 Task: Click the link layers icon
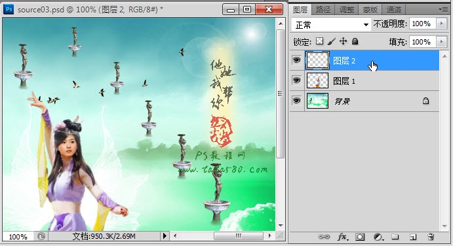pyautogui.click(x=324, y=237)
